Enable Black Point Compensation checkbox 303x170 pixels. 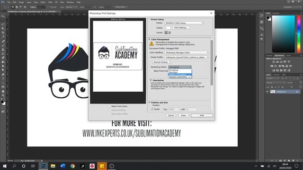tap(152, 71)
